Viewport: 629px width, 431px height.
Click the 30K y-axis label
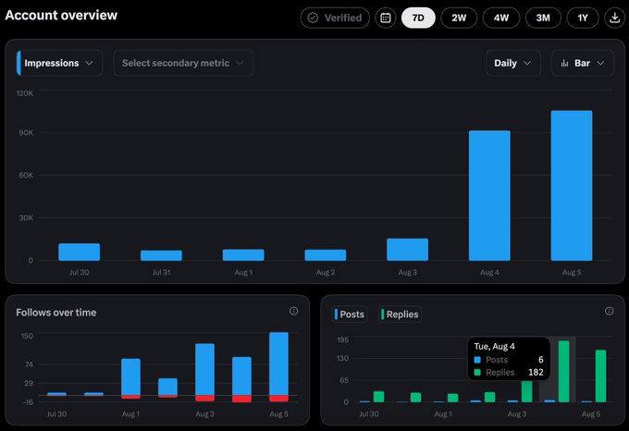coord(26,217)
